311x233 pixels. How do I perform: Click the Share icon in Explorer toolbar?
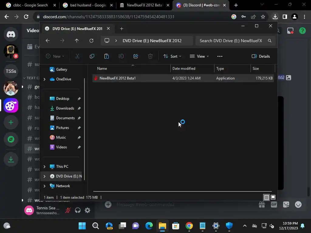pyautogui.click(x=136, y=56)
